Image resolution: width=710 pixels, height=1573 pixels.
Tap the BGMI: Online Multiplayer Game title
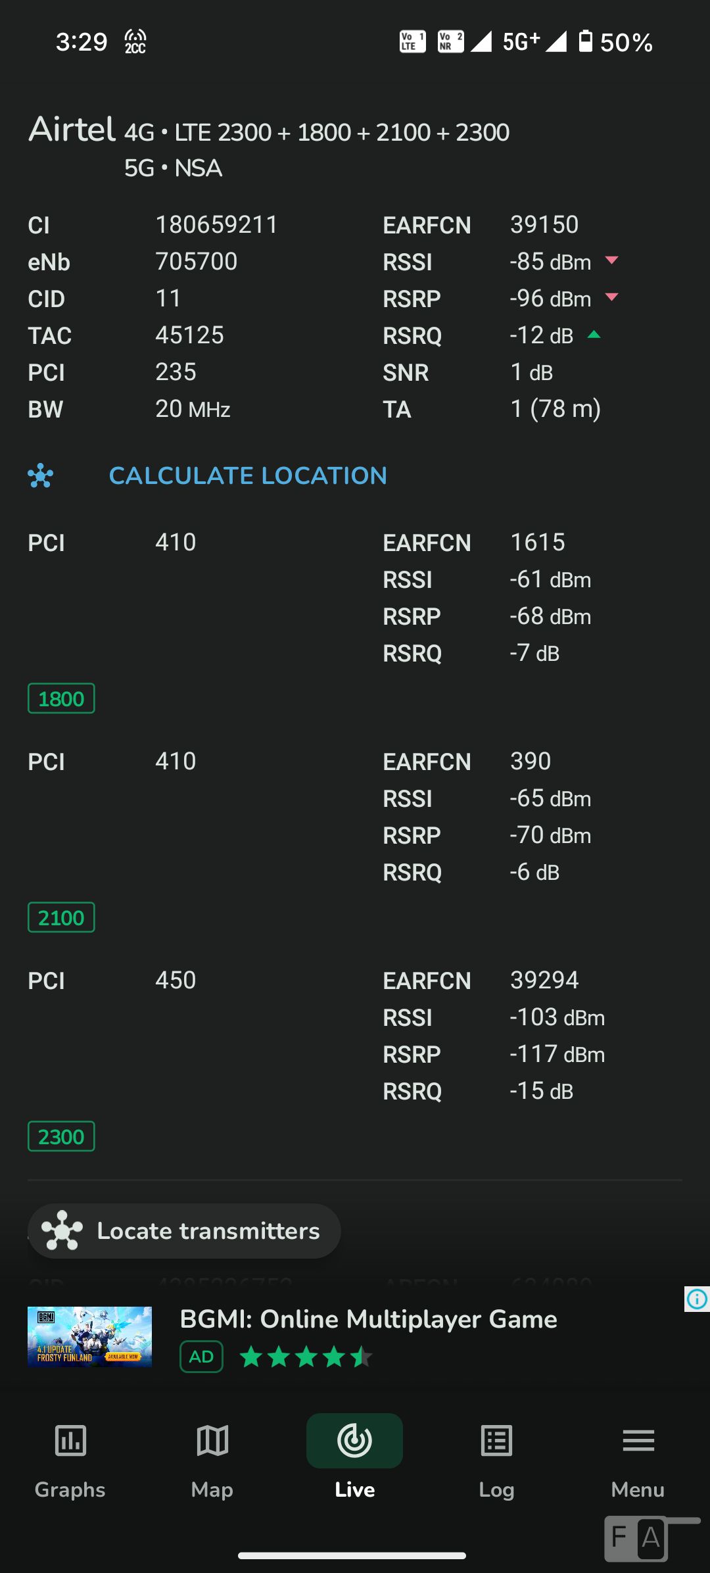[x=368, y=1319]
